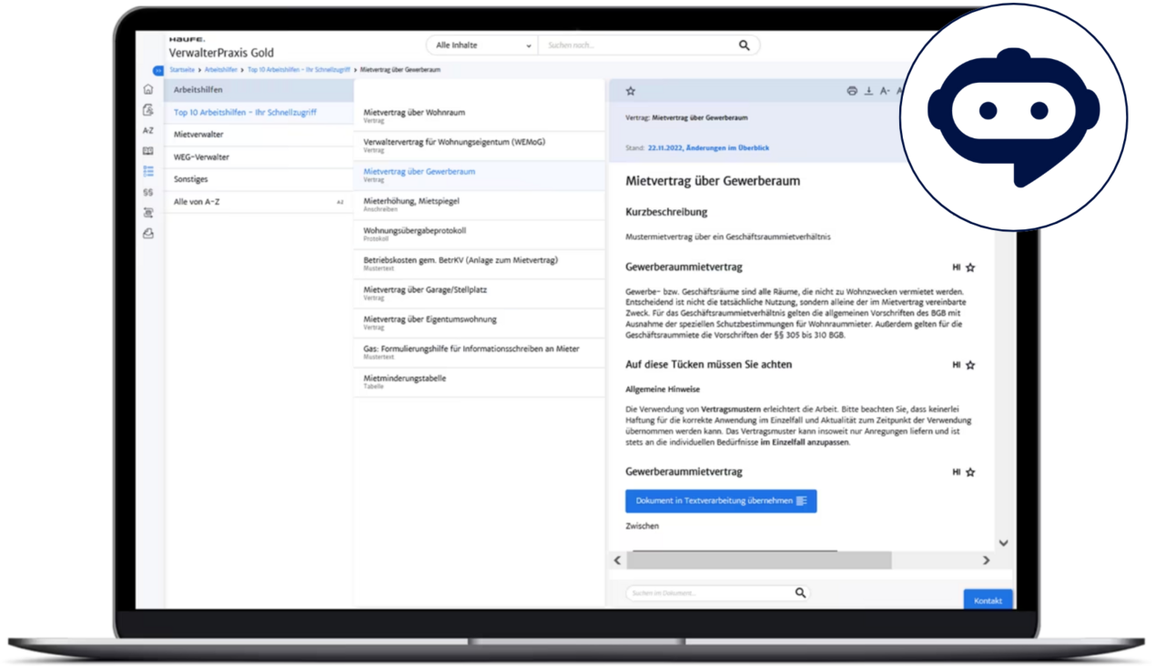Print the document using the printer icon
Screen dimensions: 1165x666
[x=852, y=91]
